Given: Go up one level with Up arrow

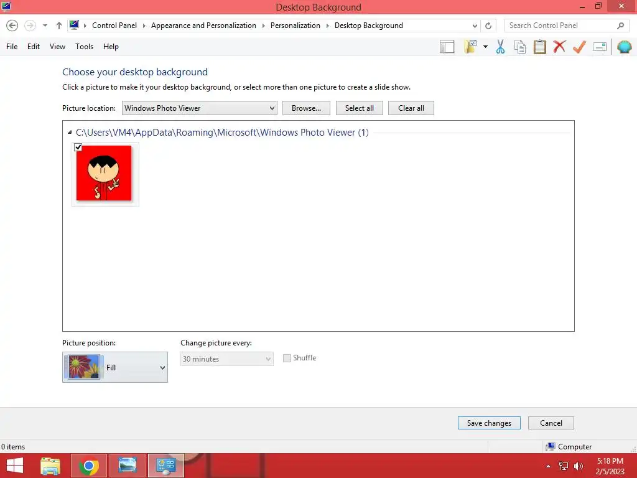Looking at the screenshot, I should pos(59,25).
